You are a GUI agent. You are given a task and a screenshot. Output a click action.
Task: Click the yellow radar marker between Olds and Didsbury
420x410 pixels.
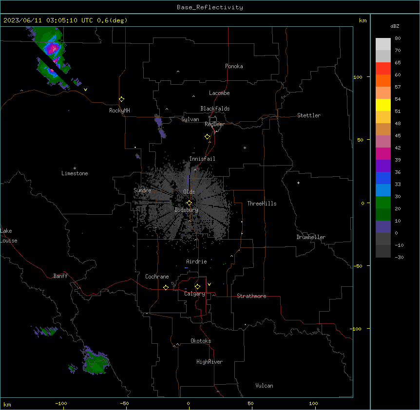click(x=189, y=203)
